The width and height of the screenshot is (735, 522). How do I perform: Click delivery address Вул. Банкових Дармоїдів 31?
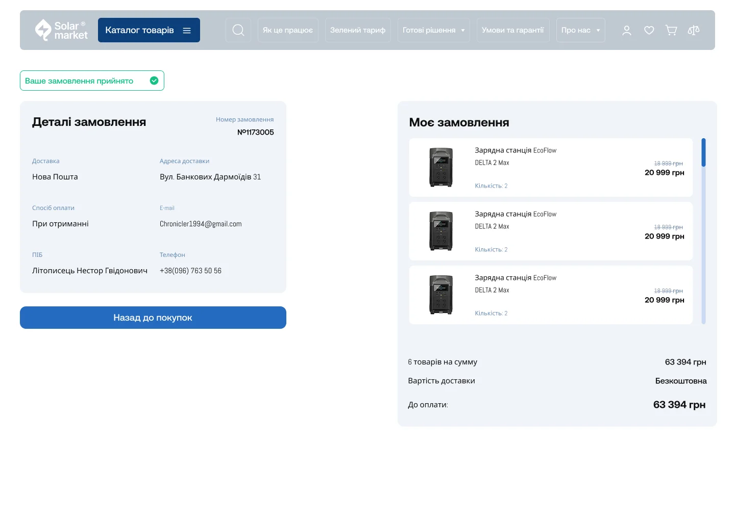click(210, 177)
